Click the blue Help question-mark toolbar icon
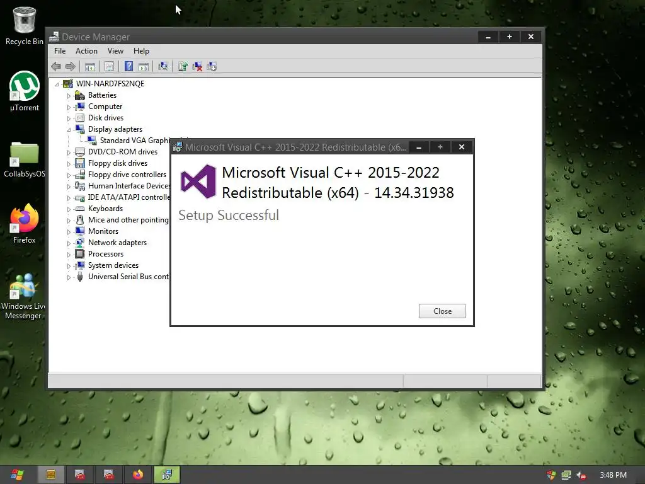Viewport: 645px width, 484px height. (128, 66)
